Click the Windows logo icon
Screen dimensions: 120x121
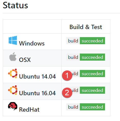(13, 40)
